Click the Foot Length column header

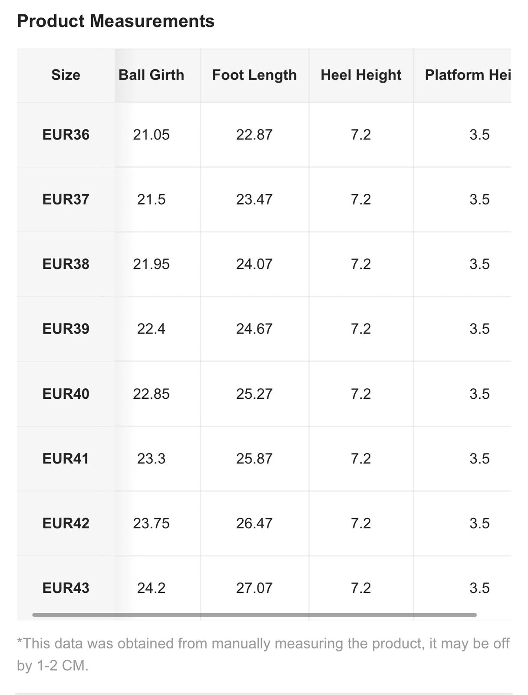[x=254, y=75]
